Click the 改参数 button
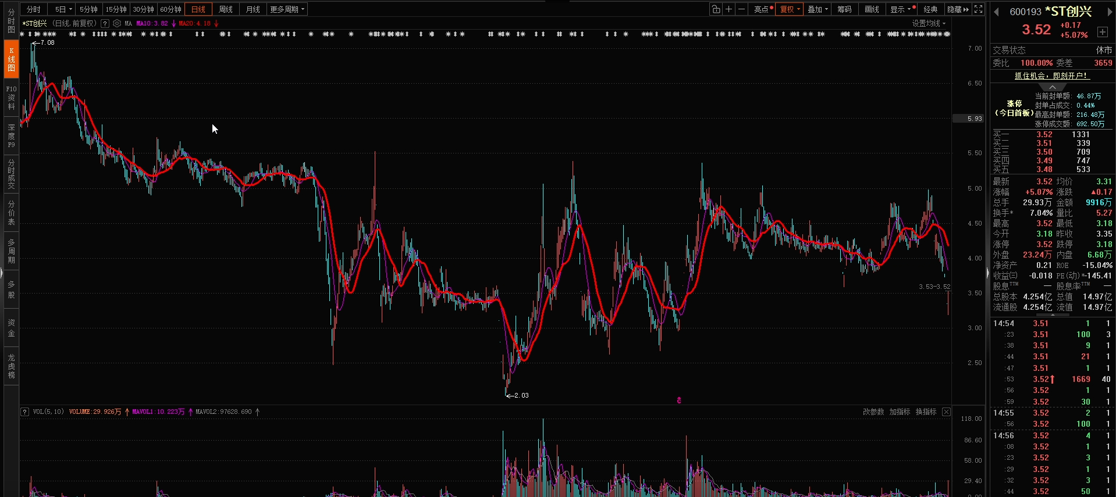1116x497 pixels. 873,412
